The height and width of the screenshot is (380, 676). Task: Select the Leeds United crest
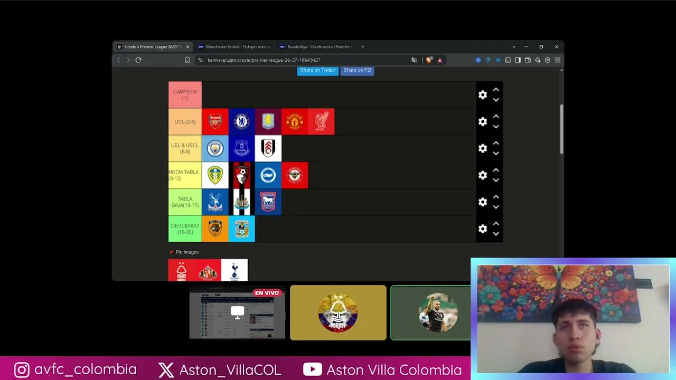coord(215,175)
